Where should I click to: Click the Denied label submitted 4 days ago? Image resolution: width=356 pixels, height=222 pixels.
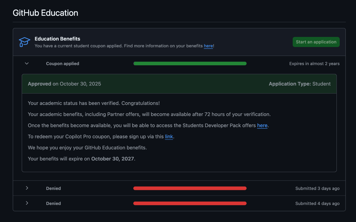(53, 203)
